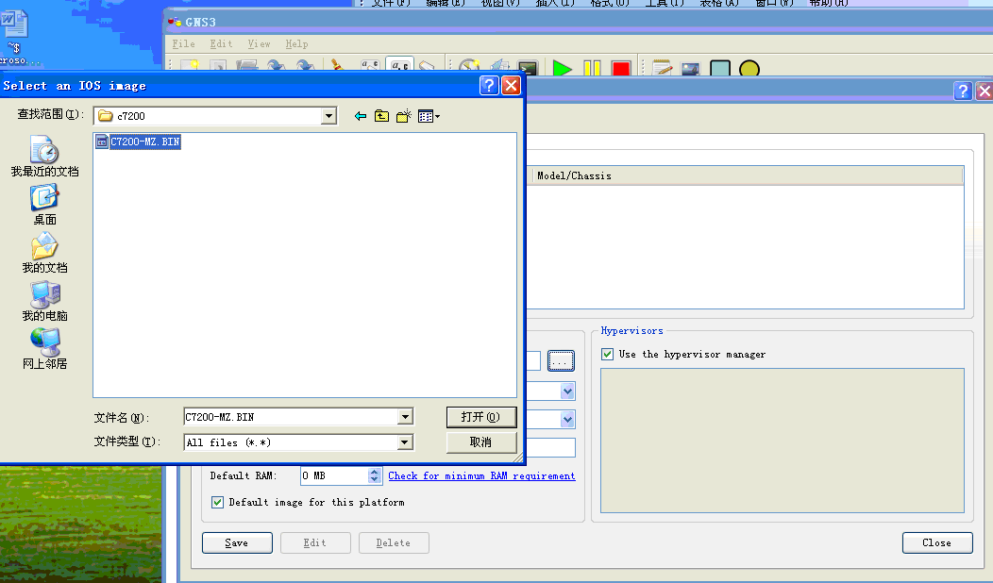This screenshot has width=993, height=583.
Task: Expand the c7200 look-in folder dropdown
Action: [328, 116]
